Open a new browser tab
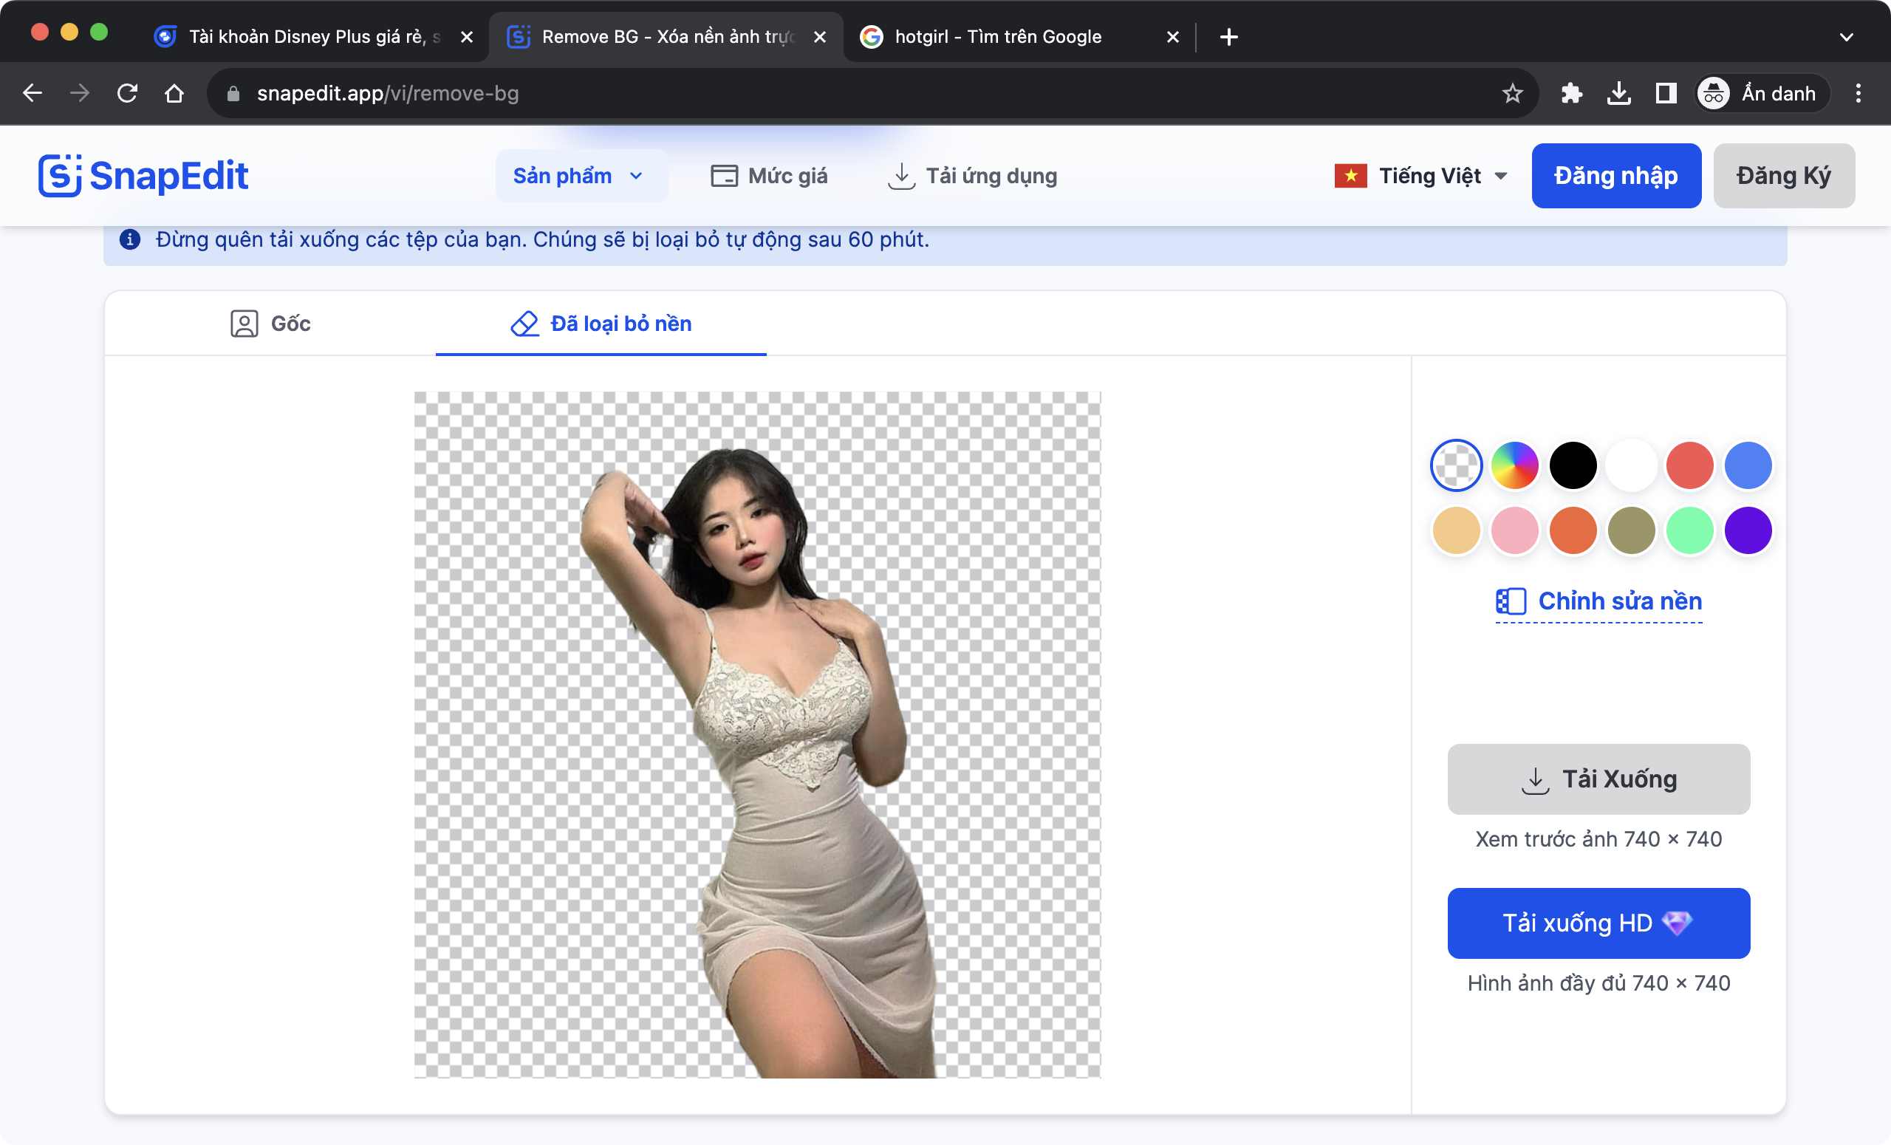The width and height of the screenshot is (1891, 1145). coord(1228,36)
